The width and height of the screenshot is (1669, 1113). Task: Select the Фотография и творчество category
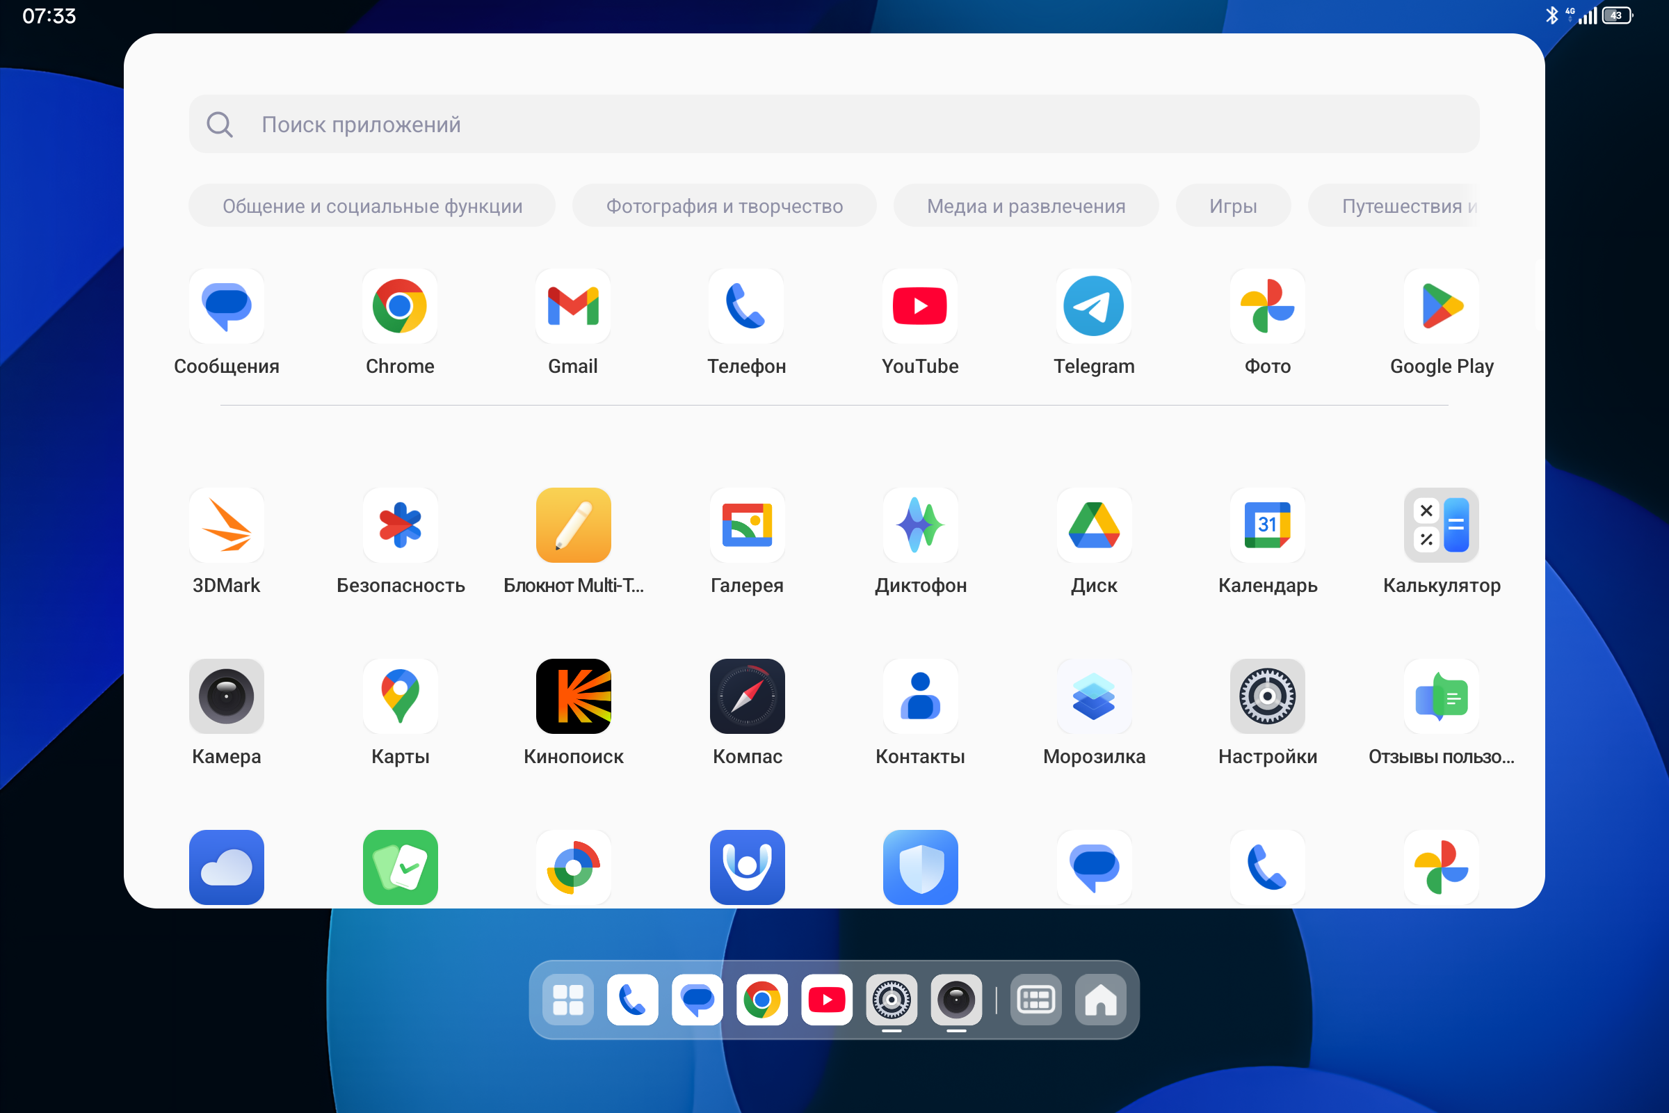click(x=724, y=206)
